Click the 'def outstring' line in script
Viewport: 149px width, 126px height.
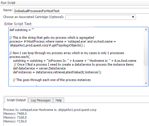[22, 30]
